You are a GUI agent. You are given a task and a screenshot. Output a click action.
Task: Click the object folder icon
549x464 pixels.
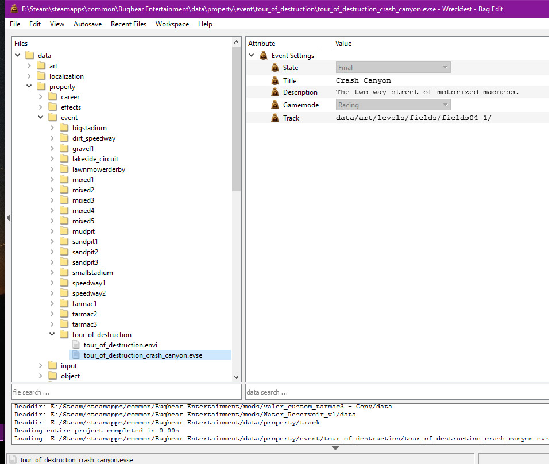tap(52, 376)
